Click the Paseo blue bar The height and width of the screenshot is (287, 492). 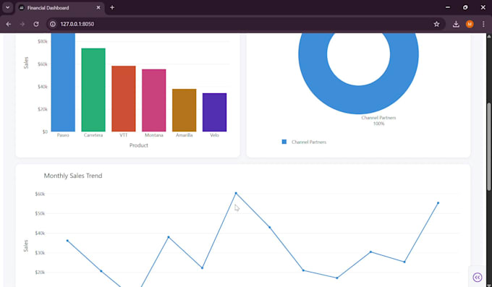tap(63, 82)
